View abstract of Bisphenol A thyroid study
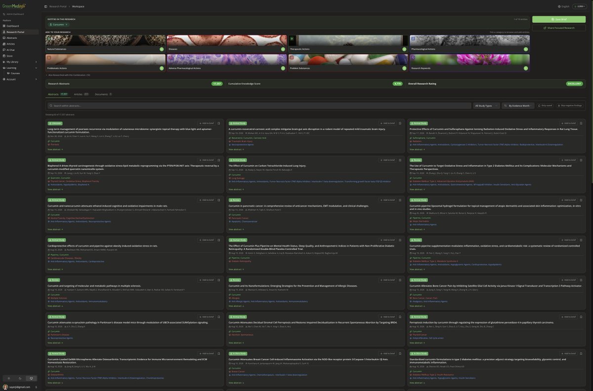 pos(55,189)
